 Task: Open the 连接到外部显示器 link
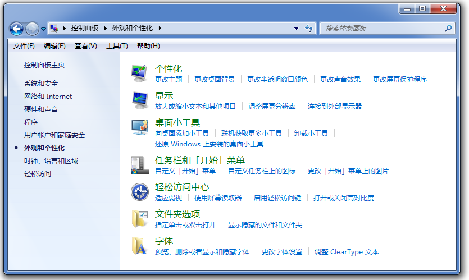(x=335, y=107)
